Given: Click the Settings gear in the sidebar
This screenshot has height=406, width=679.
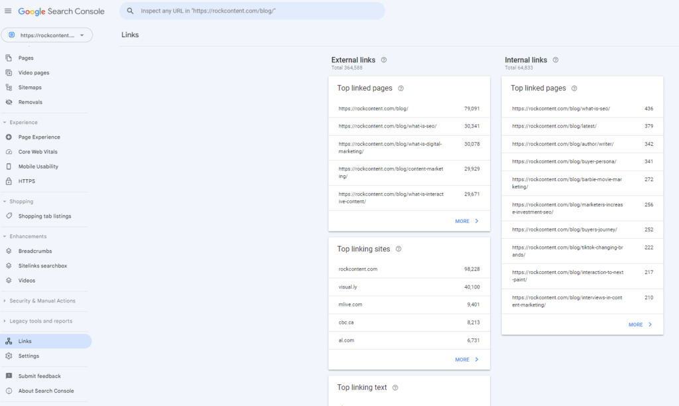Looking at the screenshot, I should 9,356.
